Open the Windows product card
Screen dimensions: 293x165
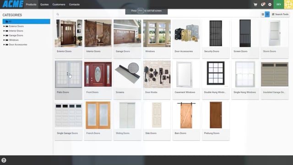pos(157,39)
